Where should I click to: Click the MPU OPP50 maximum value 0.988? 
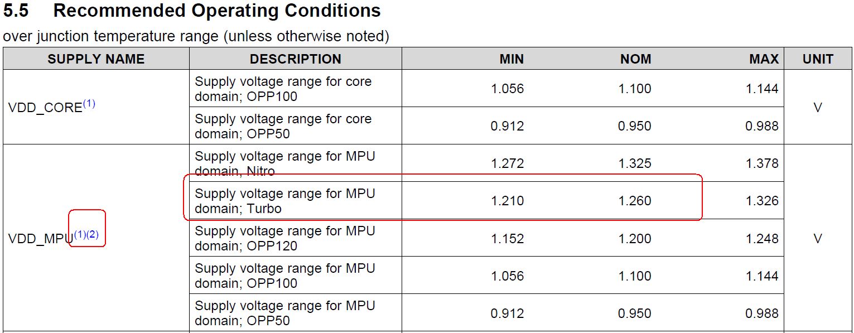(x=762, y=313)
